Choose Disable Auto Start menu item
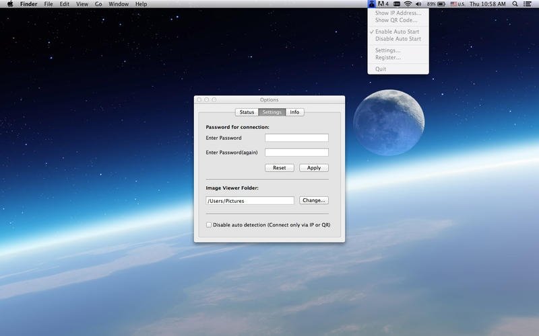This screenshot has width=539, height=336. click(398, 39)
